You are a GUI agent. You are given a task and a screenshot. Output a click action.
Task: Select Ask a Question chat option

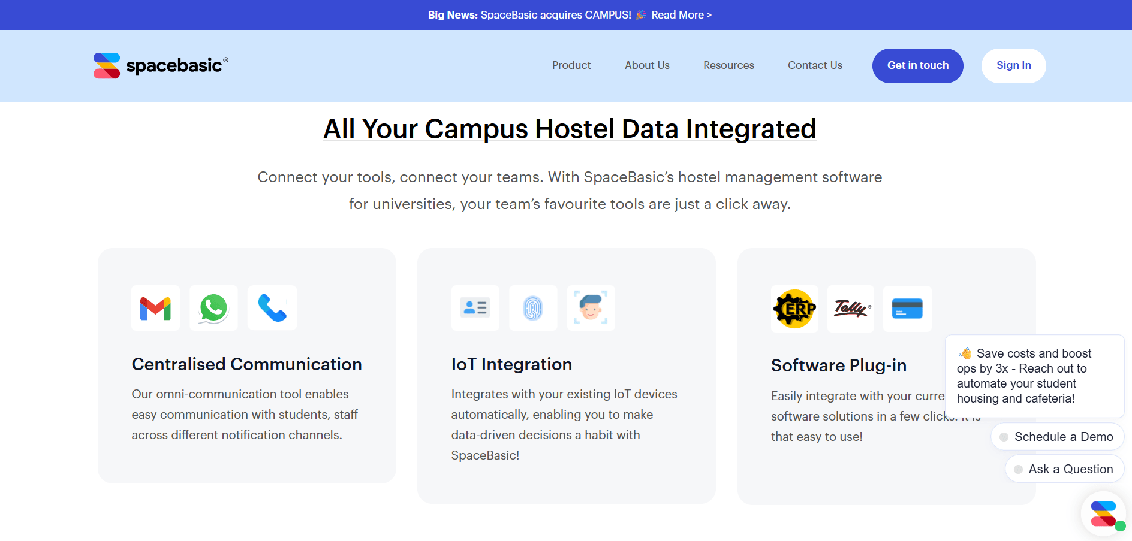(x=1065, y=469)
